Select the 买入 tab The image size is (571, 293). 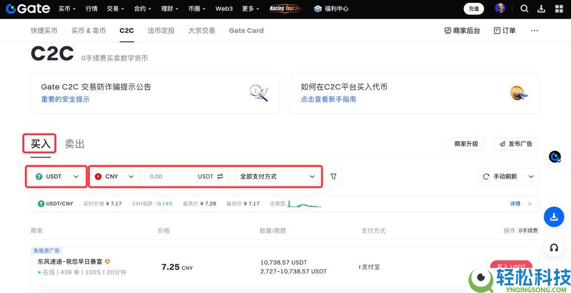click(40, 144)
